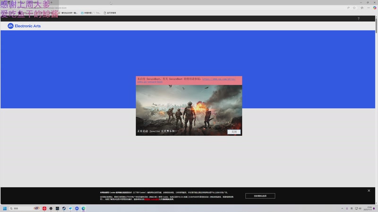The image size is (378, 212).
Task: Click the taskbar search box
Action: (25, 208)
